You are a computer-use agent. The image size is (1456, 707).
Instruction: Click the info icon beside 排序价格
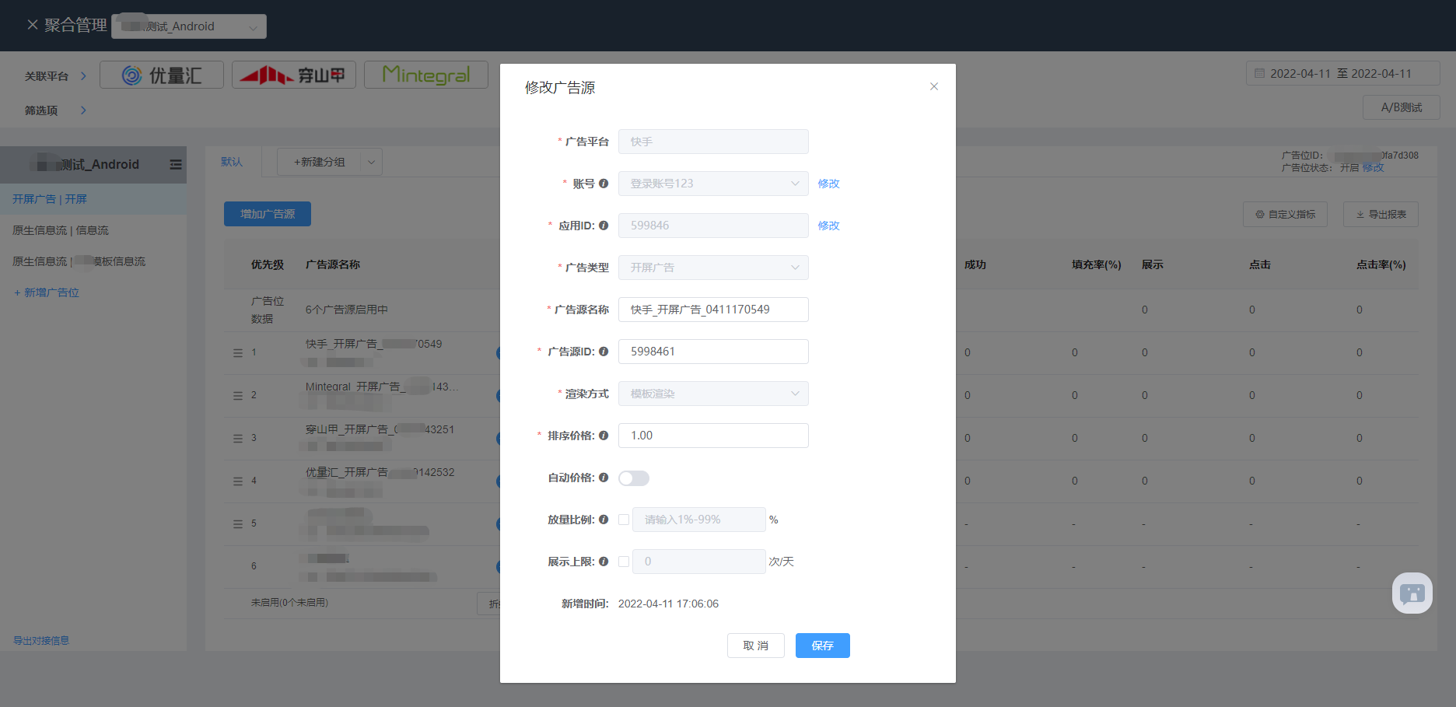tap(604, 436)
